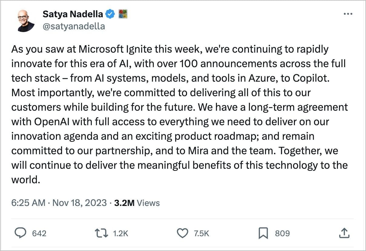Image resolution: width=366 pixels, height=251 pixels.
Task: Click the 6:25 AM timestamp
Action: (28, 203)
